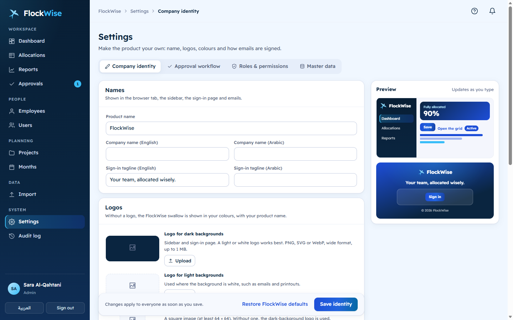Open the help circle icon

click(x=475, y=11)
